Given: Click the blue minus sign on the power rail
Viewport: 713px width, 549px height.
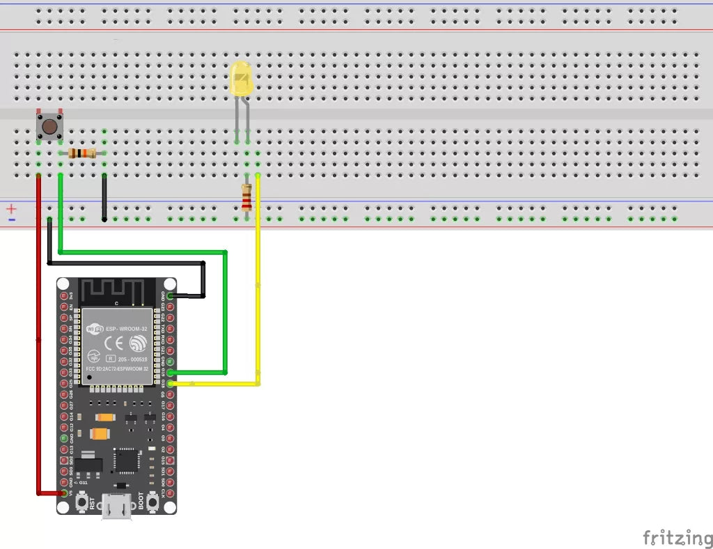Looking at the screenshot, I should pos(12,220).
